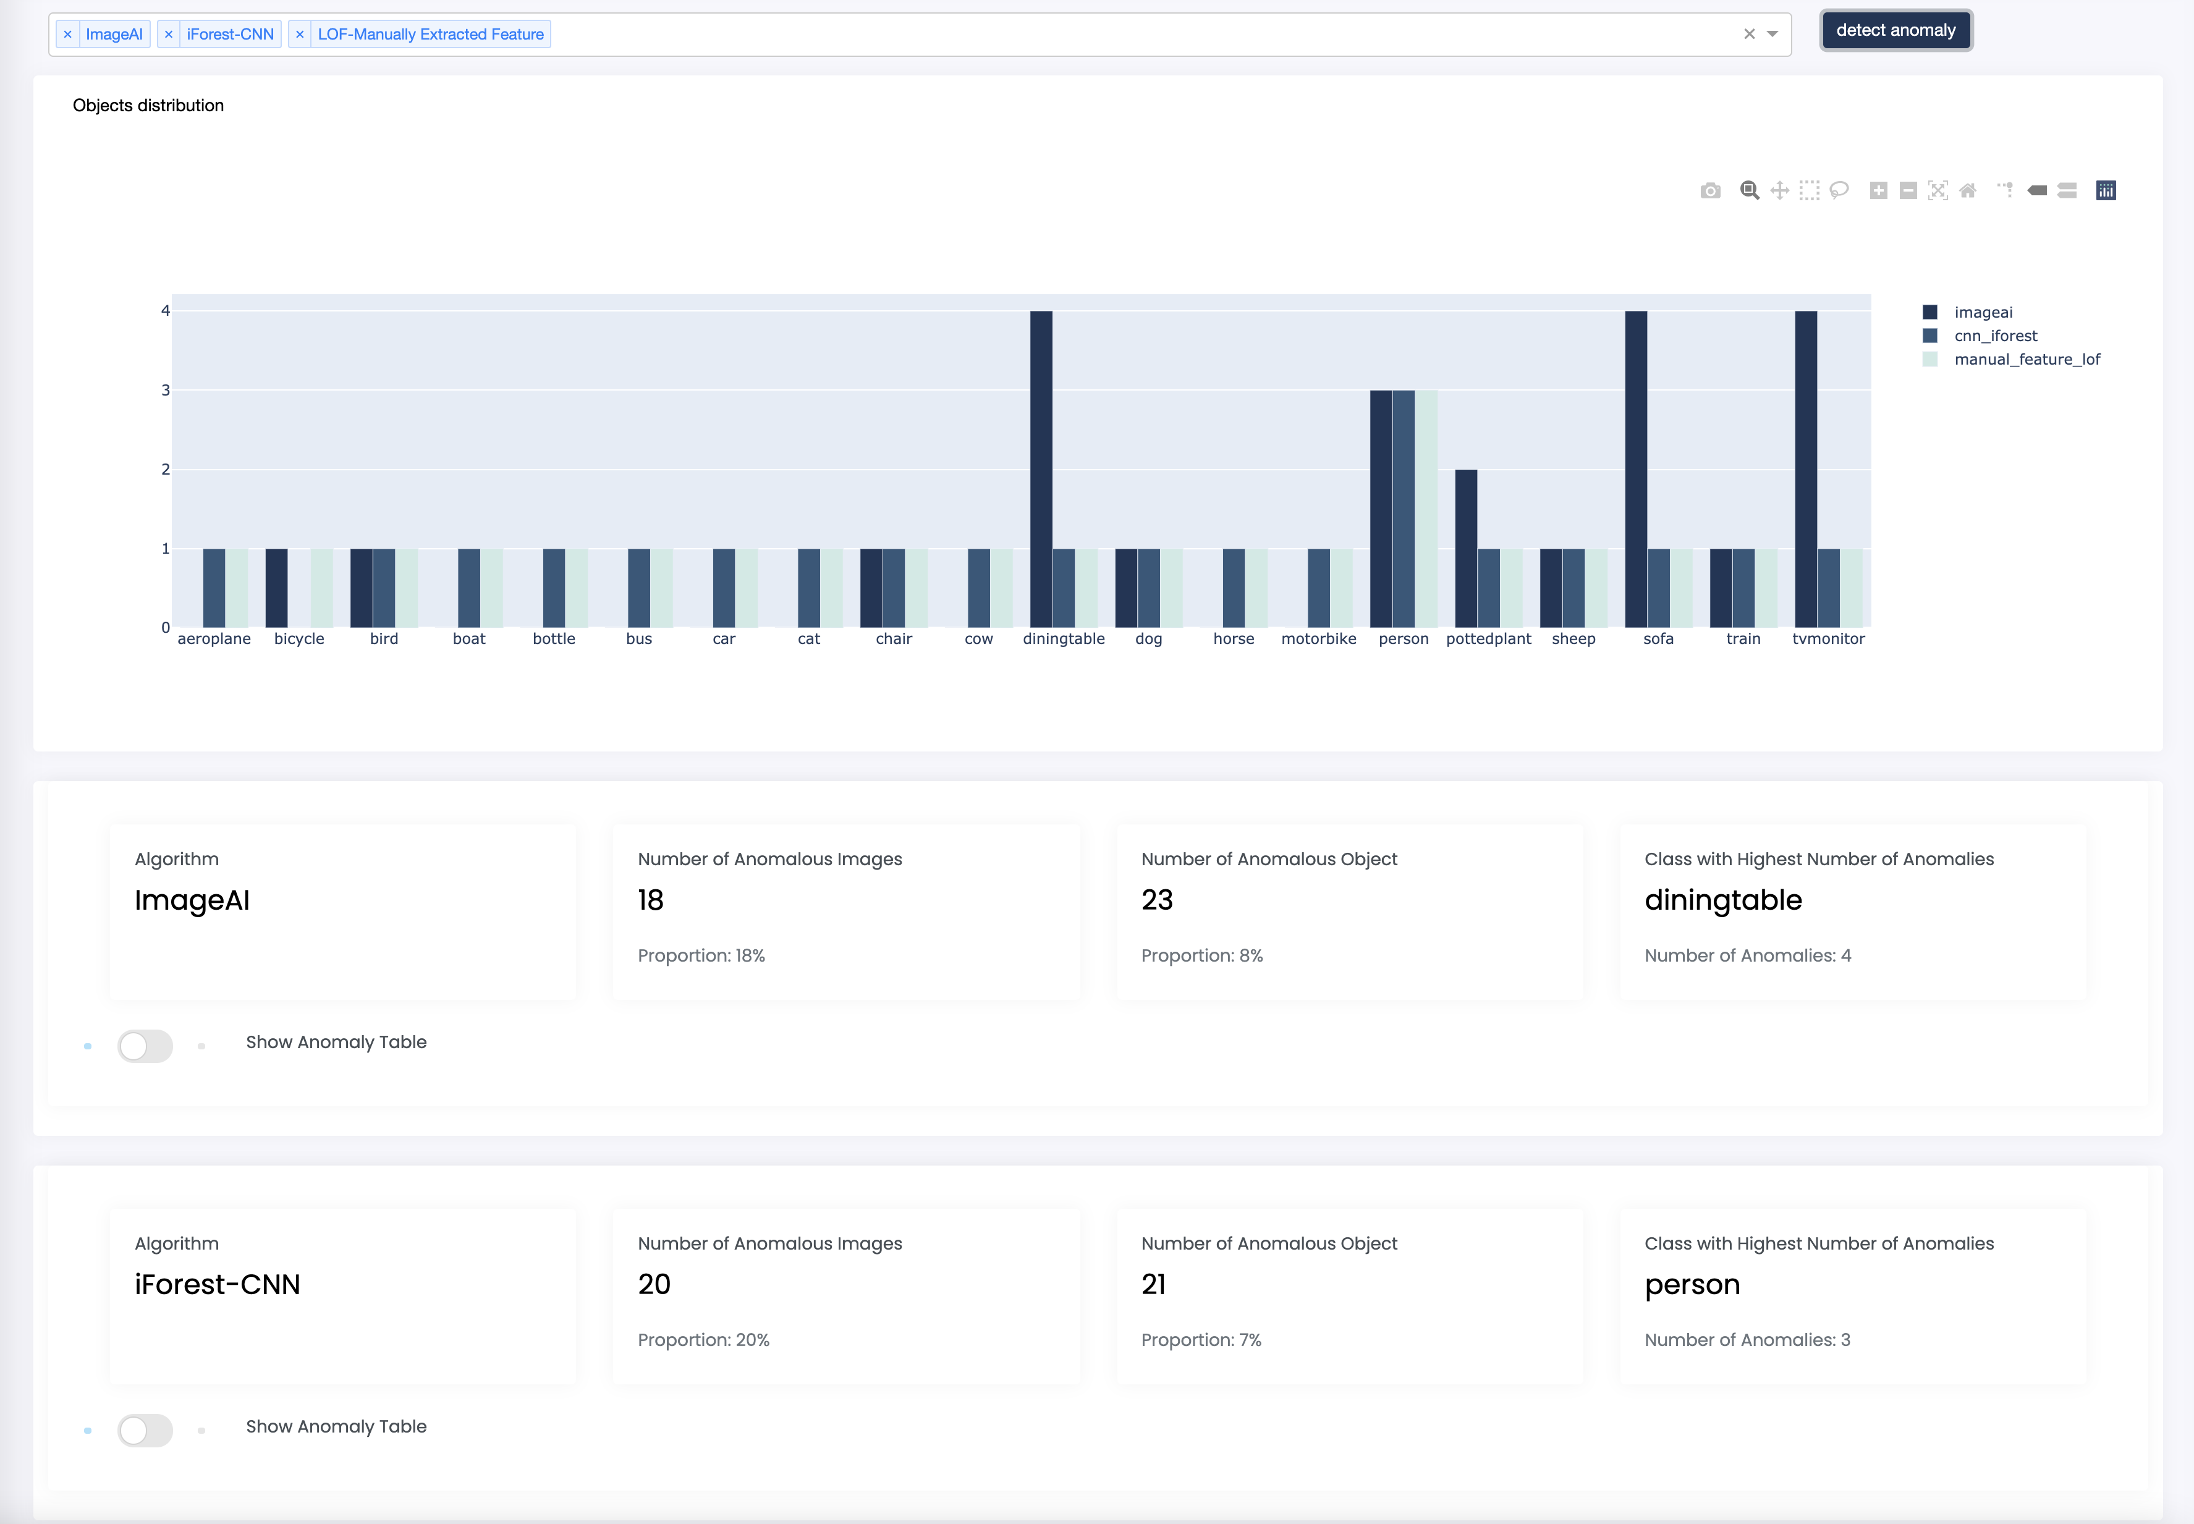The image size is (2194, 1524).
Task: Reset axes with the home icon
Action: pyautogui.click(x=1968, y=191)
